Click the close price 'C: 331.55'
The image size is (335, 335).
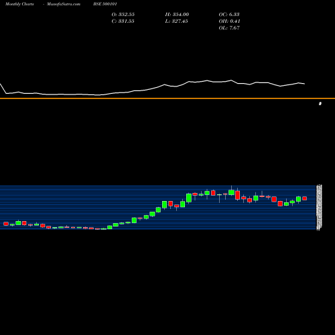click(123, 21)
